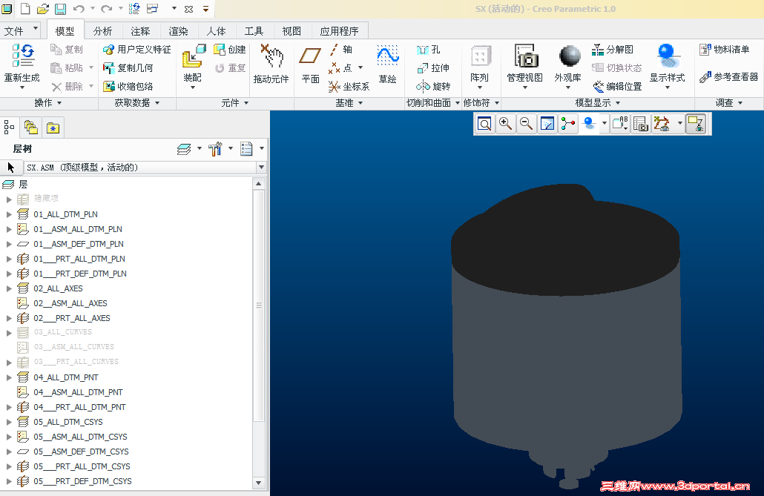Screen dimensions: 764x496
Task: Select the 拖动元件 drag components tool
Action: tap(271, 57)
